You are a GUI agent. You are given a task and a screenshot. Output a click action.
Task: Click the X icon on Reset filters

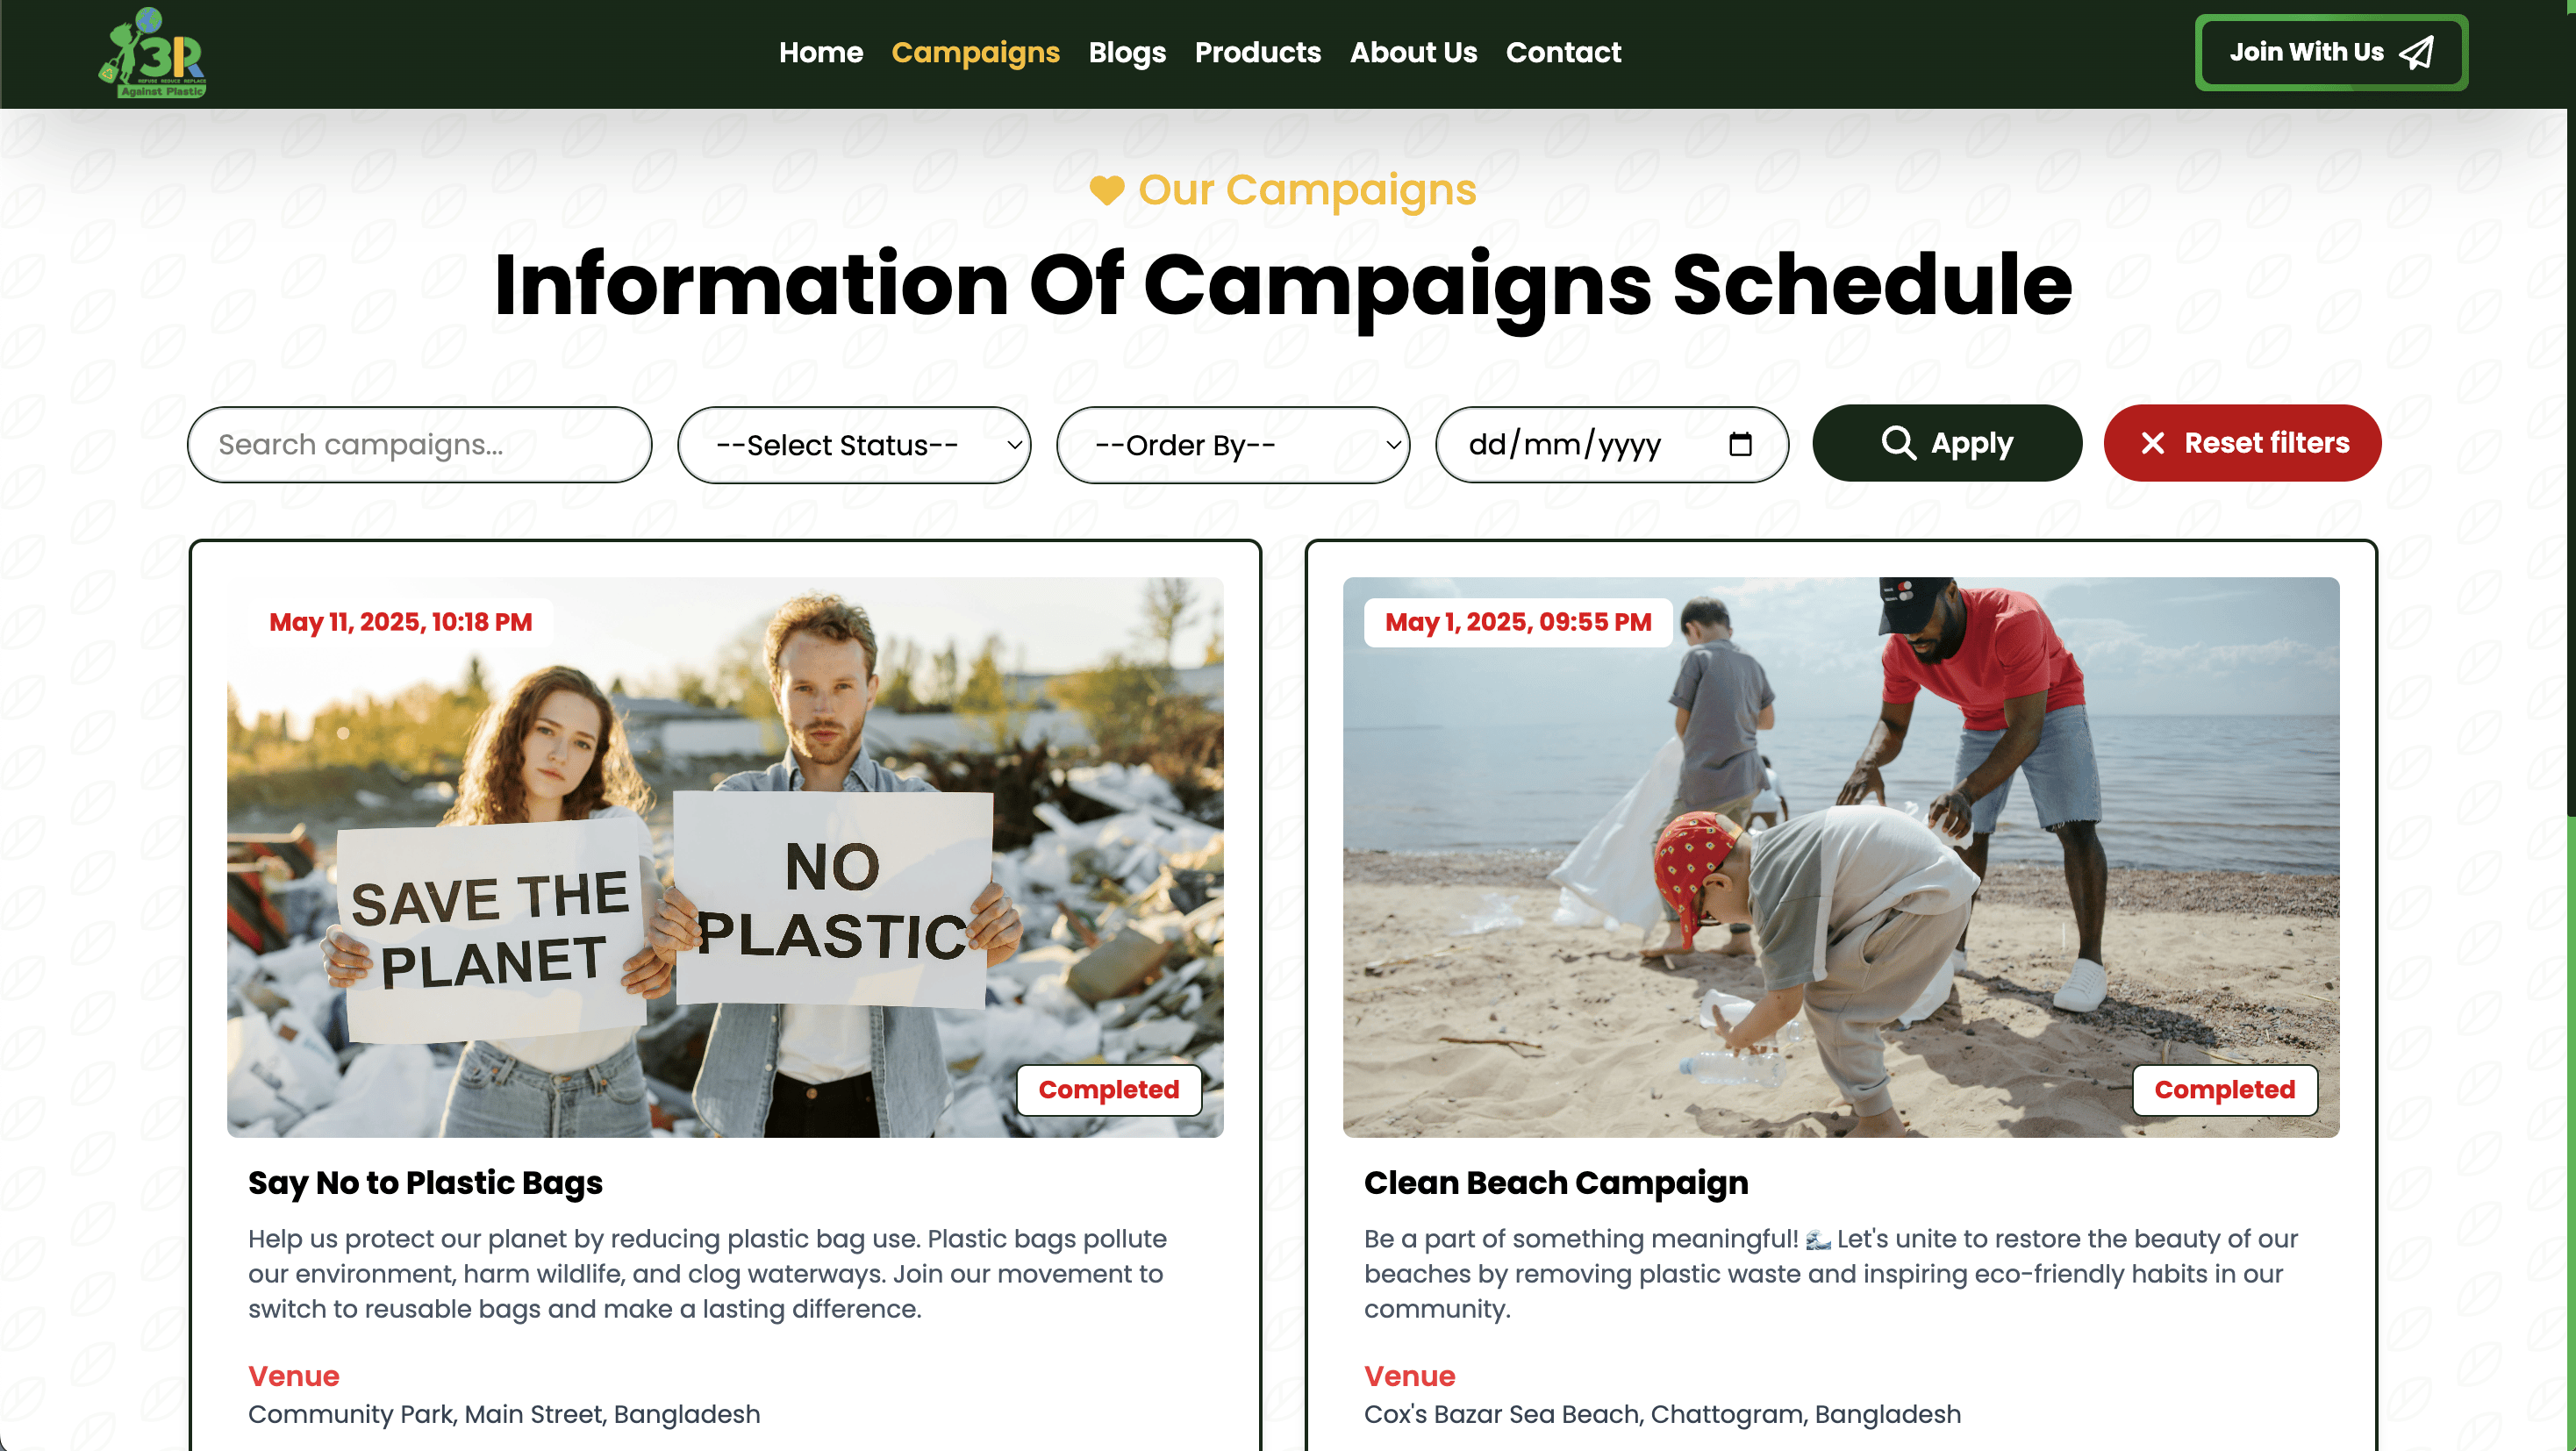click(2153, 443)
